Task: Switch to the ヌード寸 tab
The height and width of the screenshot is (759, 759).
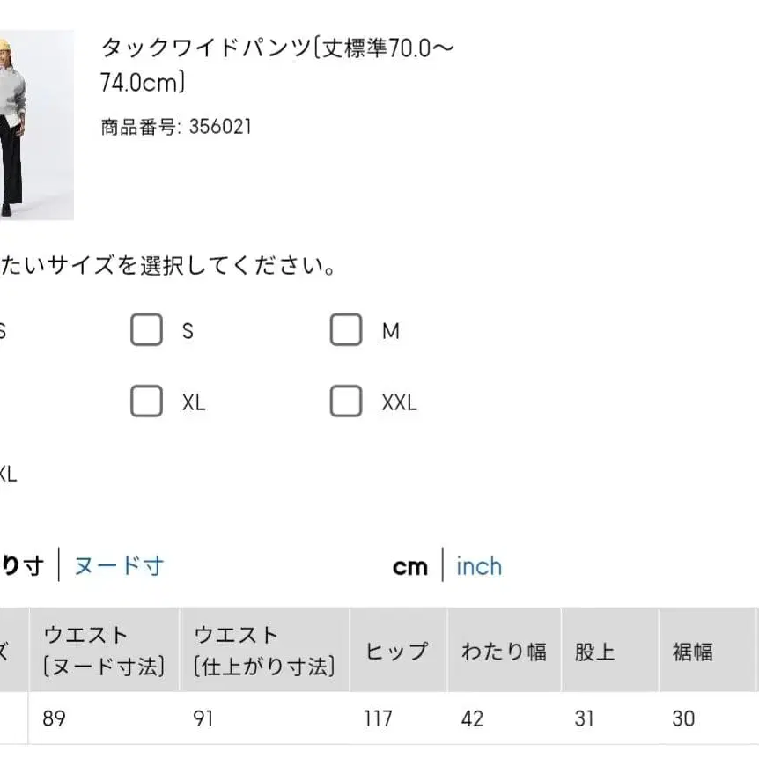Action: 118,566
